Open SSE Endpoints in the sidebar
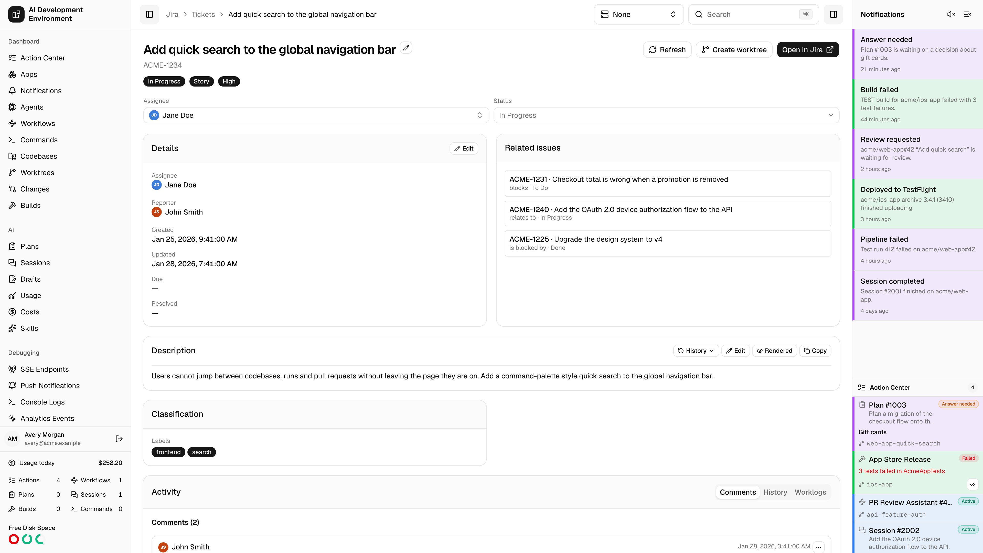 point(65,369)
